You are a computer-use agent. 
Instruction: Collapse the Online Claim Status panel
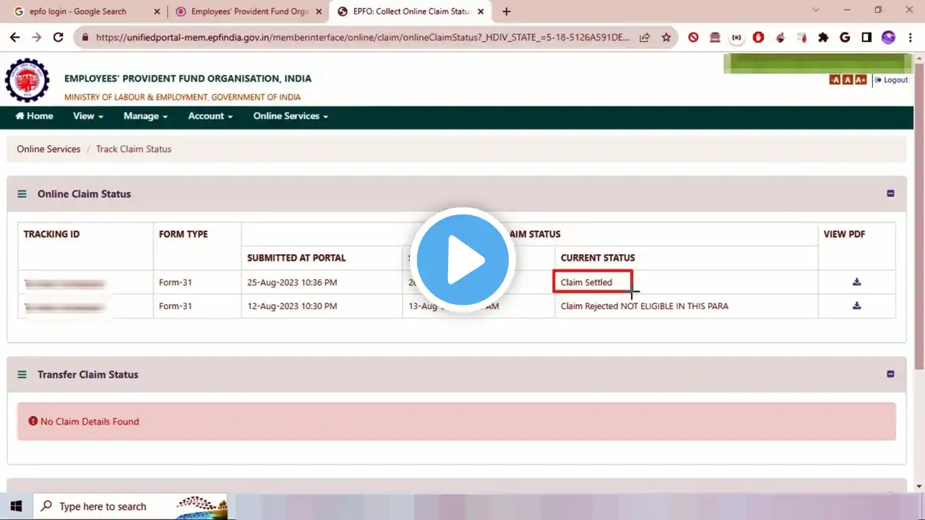(x=890, y=194)
